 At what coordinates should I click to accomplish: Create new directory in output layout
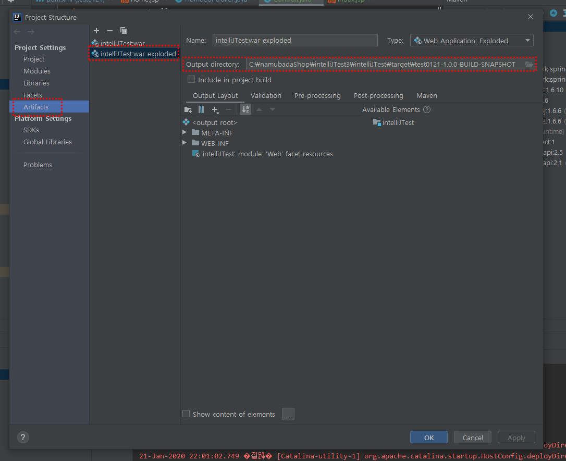coord(188,110)
